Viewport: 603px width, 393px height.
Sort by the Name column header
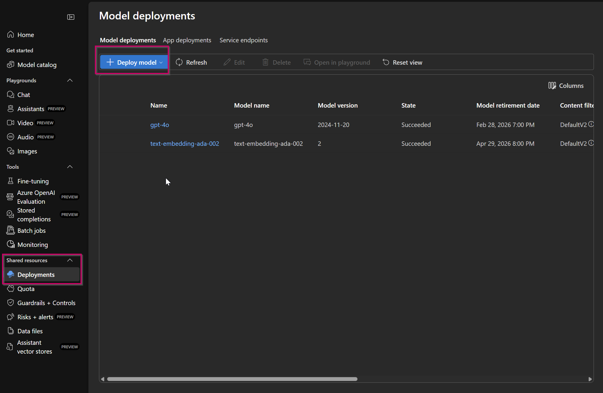click(x=159, y=105)
